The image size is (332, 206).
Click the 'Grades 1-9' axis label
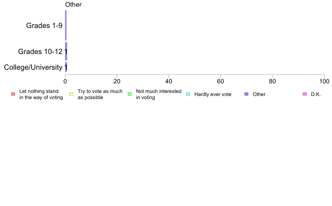click(x=44, y=25)
